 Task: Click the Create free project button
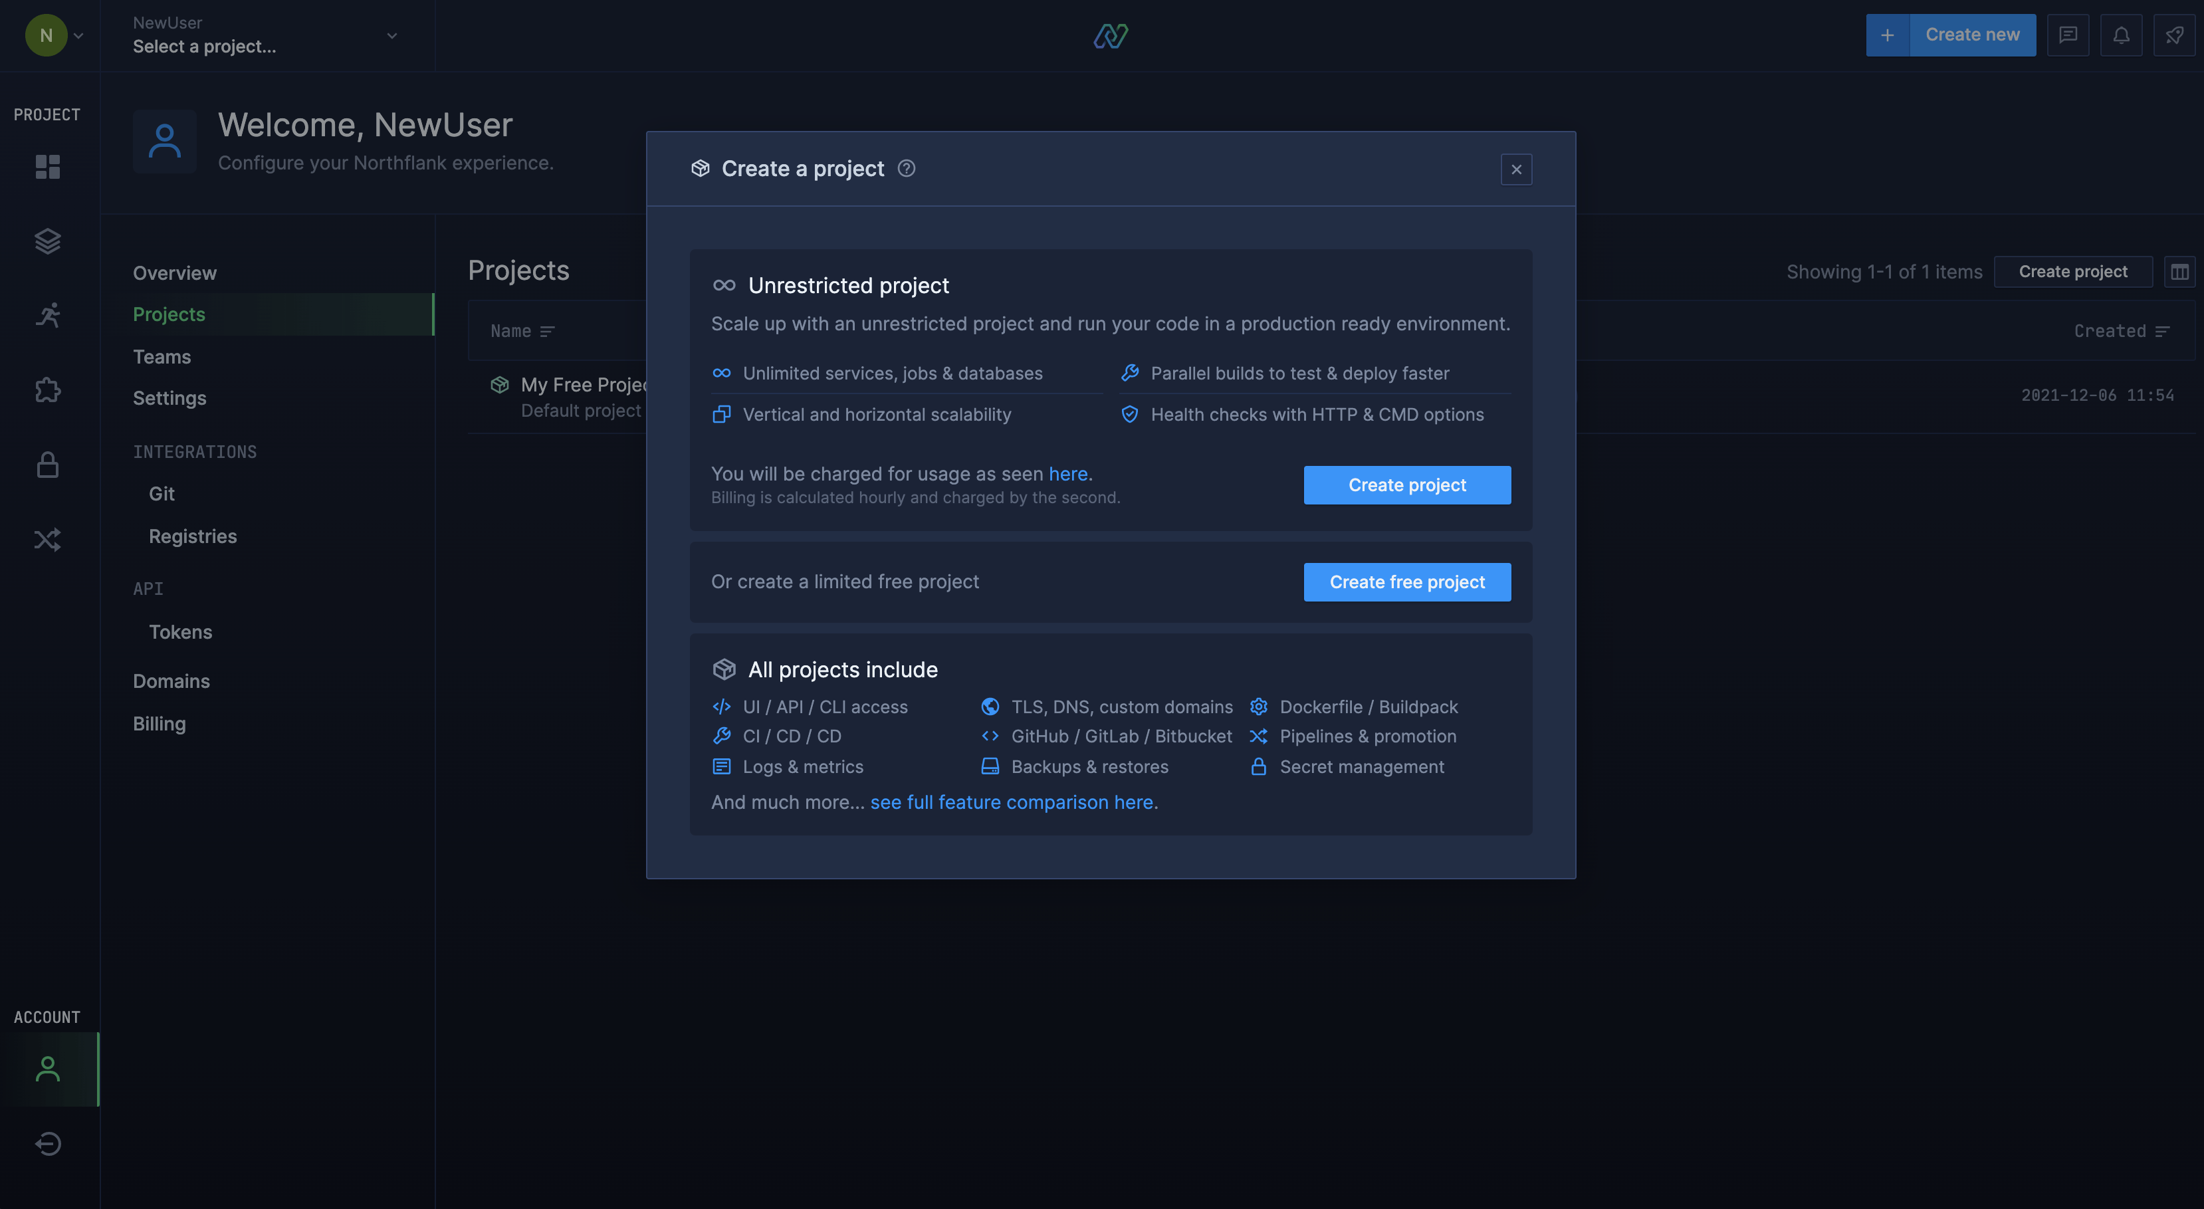pyautogui.click(x=1406, y=582)
